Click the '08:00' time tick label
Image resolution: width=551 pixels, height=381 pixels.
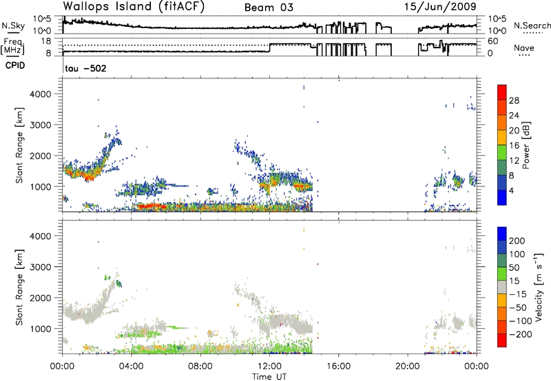(x=200, y=367)
